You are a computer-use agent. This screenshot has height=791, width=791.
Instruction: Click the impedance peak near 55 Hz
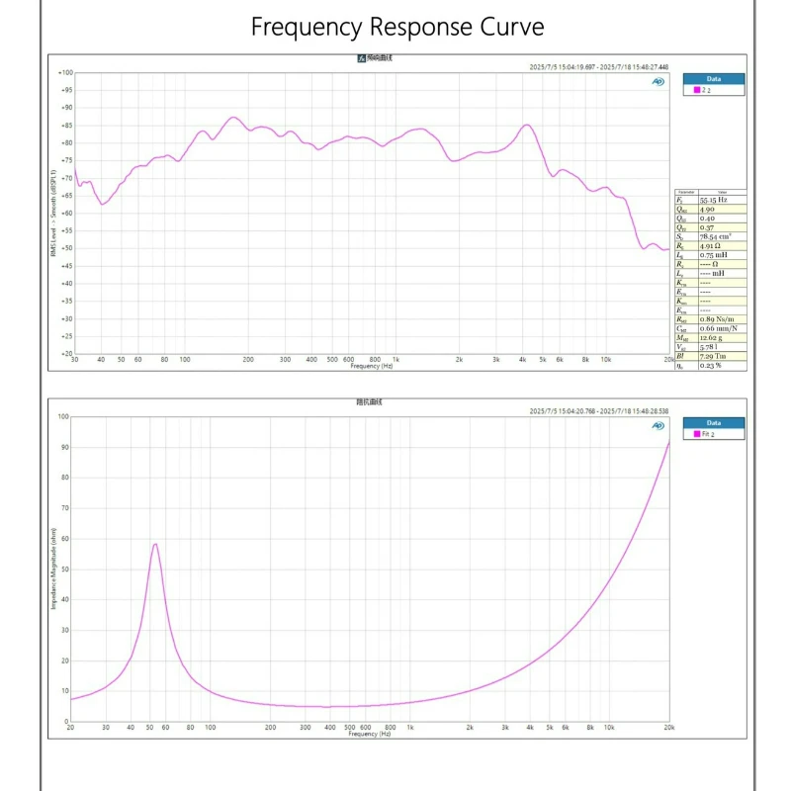click(155, 544)
